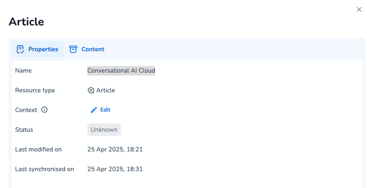The height and width of the screenshot is (188, 367).
Task: Select the highlighted name Conversational AI Cloud
Action: [121, 71]
